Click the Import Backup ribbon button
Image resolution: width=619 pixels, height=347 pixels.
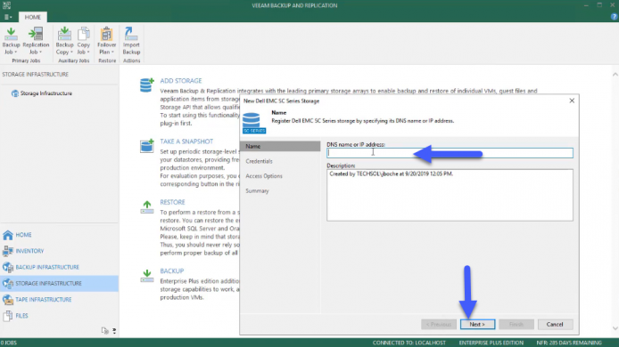pos(131,41)
